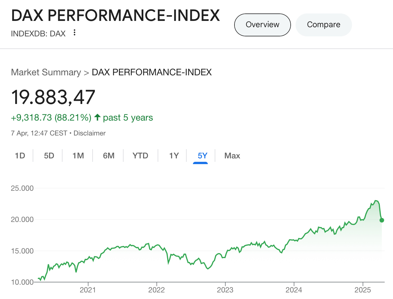Switch chart to 6M range

[x=109, y=156]
